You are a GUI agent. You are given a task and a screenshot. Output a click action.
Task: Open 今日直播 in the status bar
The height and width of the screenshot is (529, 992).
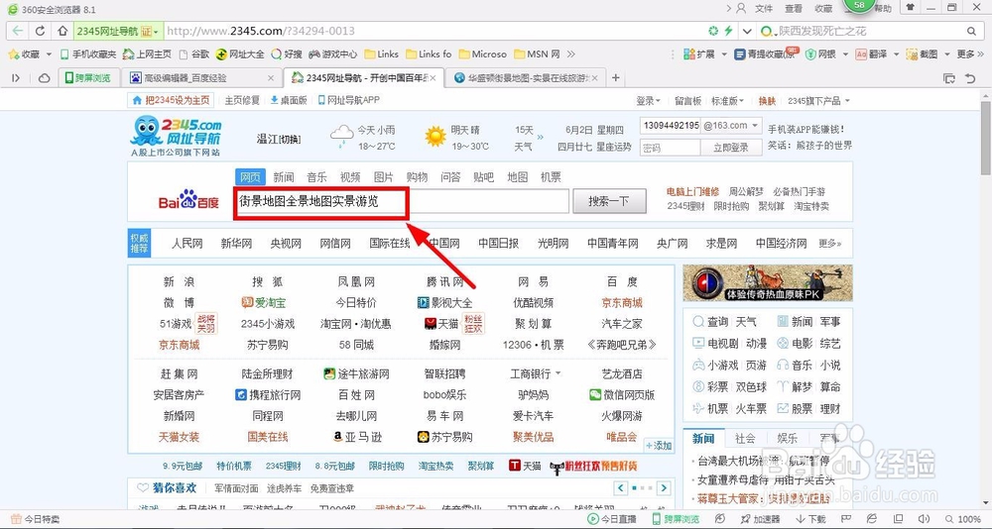coord(612,519)
